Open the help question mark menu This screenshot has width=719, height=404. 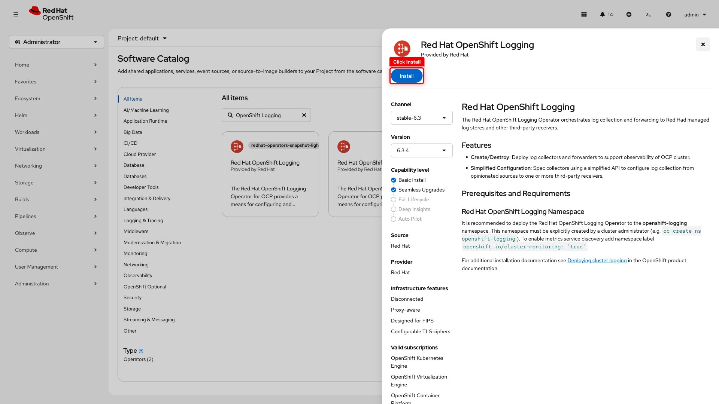tap(668, 14)
